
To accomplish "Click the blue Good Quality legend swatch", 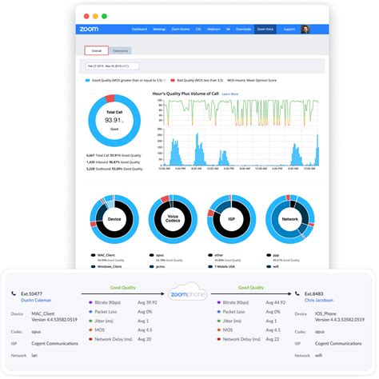I will click(87, 80).
